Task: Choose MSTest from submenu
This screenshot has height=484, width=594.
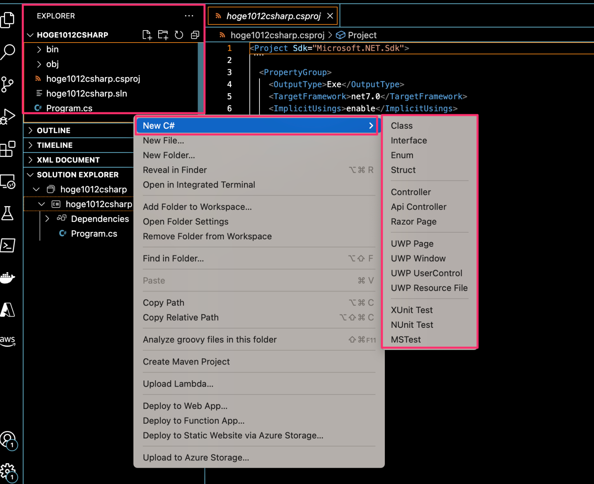Action: click(x=430, y=339)
